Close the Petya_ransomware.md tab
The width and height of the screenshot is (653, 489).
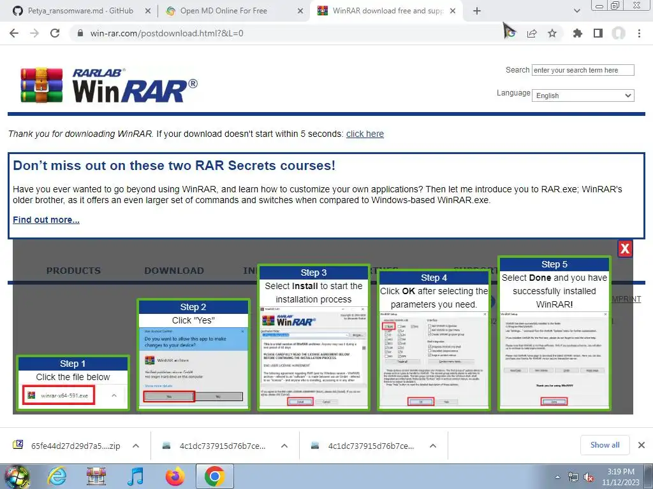click(x=148, y=11)
